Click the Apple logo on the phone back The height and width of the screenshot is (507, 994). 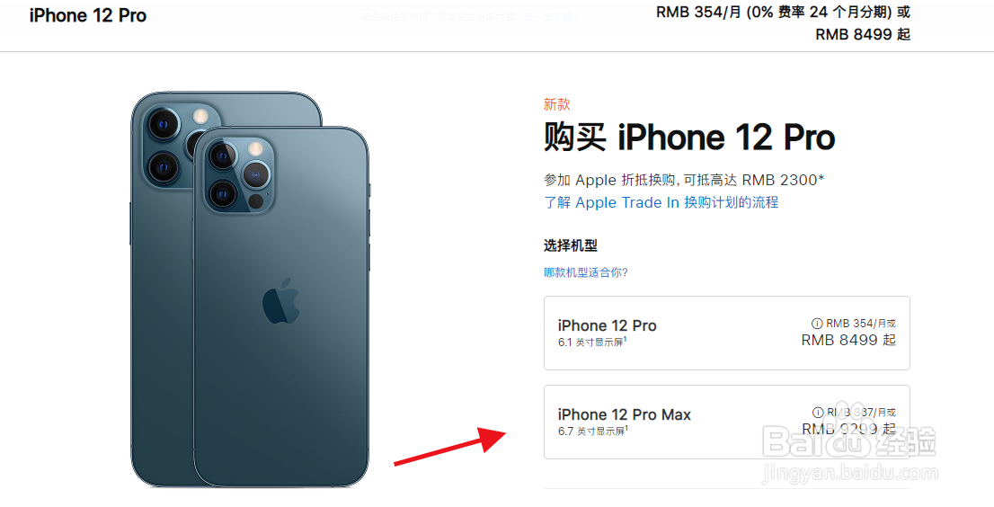(x=280, y=301)
